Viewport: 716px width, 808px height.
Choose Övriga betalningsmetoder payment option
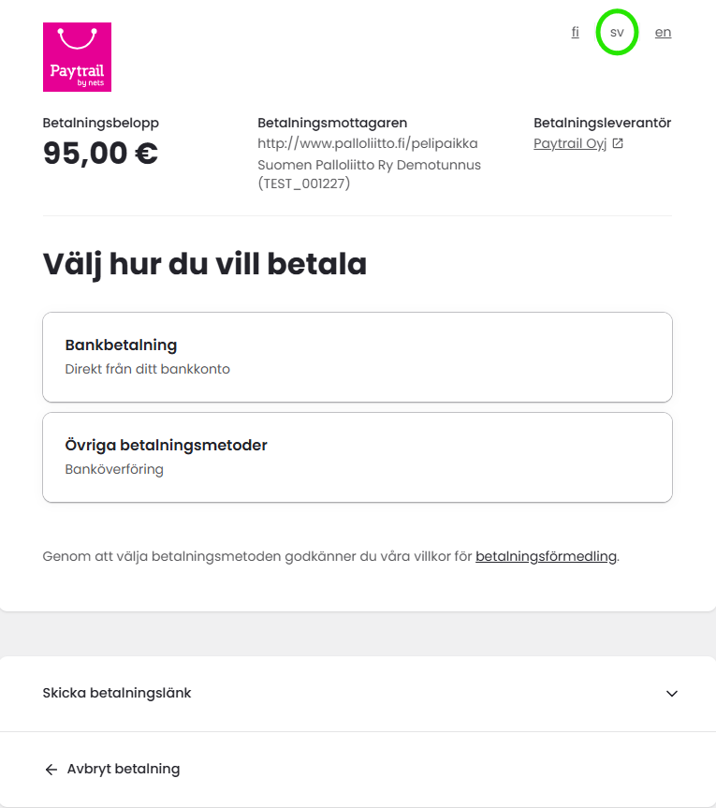click(x=358, y=458)
